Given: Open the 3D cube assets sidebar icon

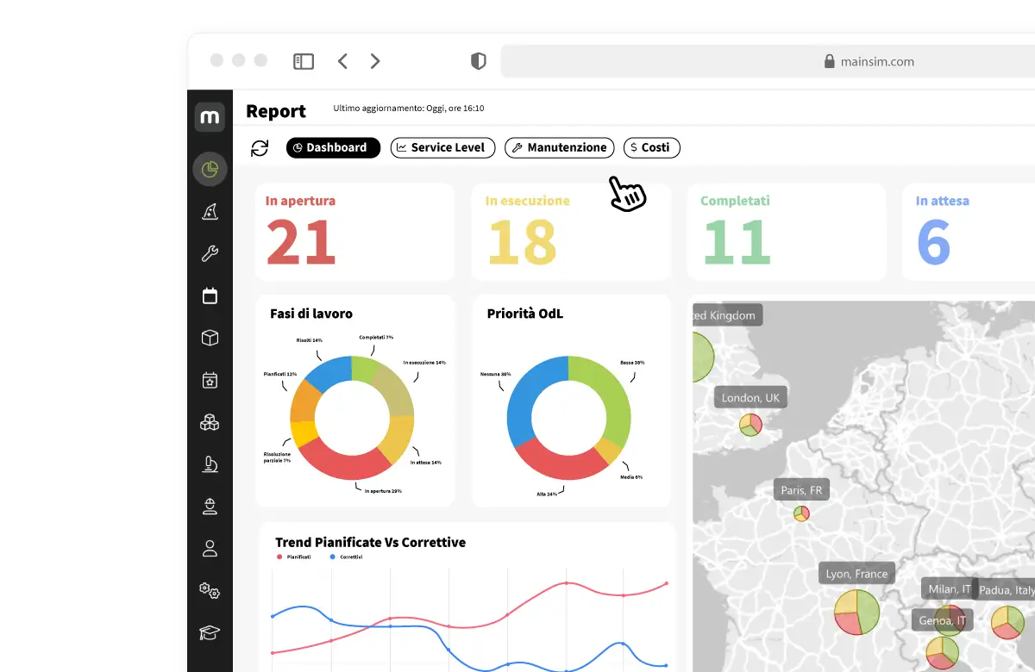Looking at the screenshot, I should click(x=210, y=338).
